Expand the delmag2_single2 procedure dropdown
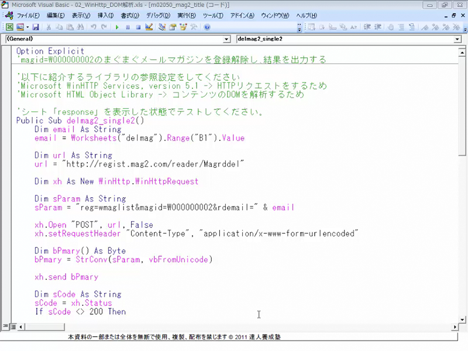Viewport: 468px width, 351px height. [458, 39]
